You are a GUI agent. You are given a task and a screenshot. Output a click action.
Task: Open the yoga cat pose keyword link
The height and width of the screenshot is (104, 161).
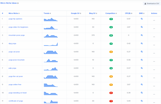tap(14, 52)
